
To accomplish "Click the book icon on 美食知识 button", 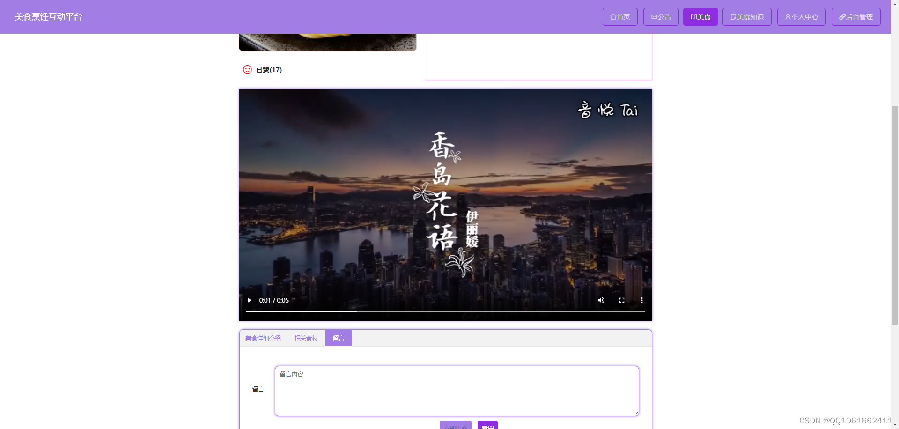I will [x=733, y=17].
